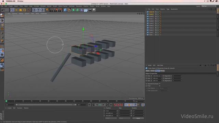Open macOS Apple menu
Screen dimensions: 219x123
point(3,1)
